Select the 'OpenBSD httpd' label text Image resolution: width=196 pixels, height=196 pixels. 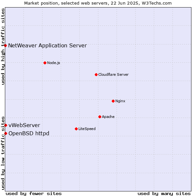pyautogui.click(x=29, y=133)
